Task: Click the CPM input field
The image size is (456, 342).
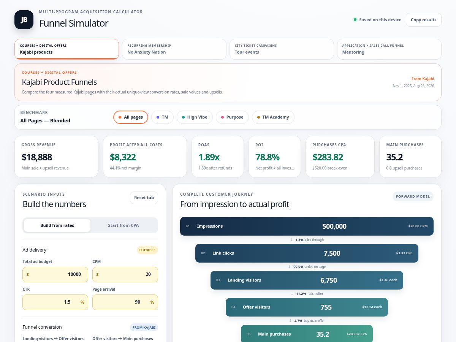Action: 125,274
